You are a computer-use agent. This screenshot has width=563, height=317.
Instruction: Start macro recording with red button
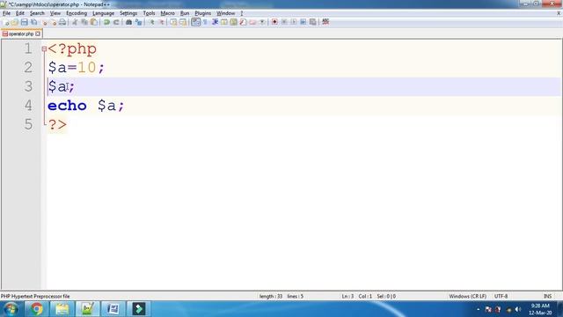274,22
